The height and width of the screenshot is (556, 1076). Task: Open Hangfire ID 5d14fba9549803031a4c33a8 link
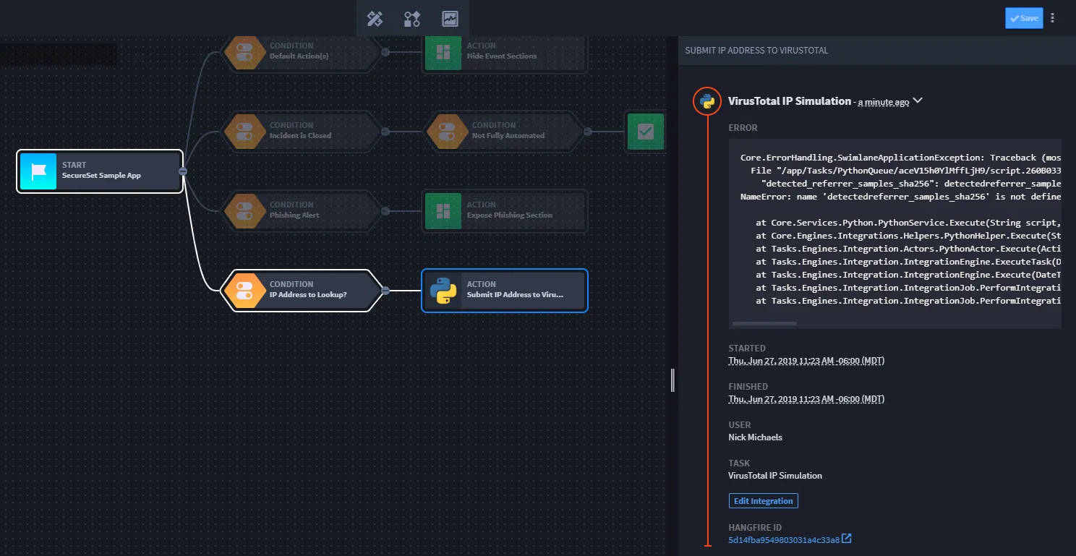784,540
